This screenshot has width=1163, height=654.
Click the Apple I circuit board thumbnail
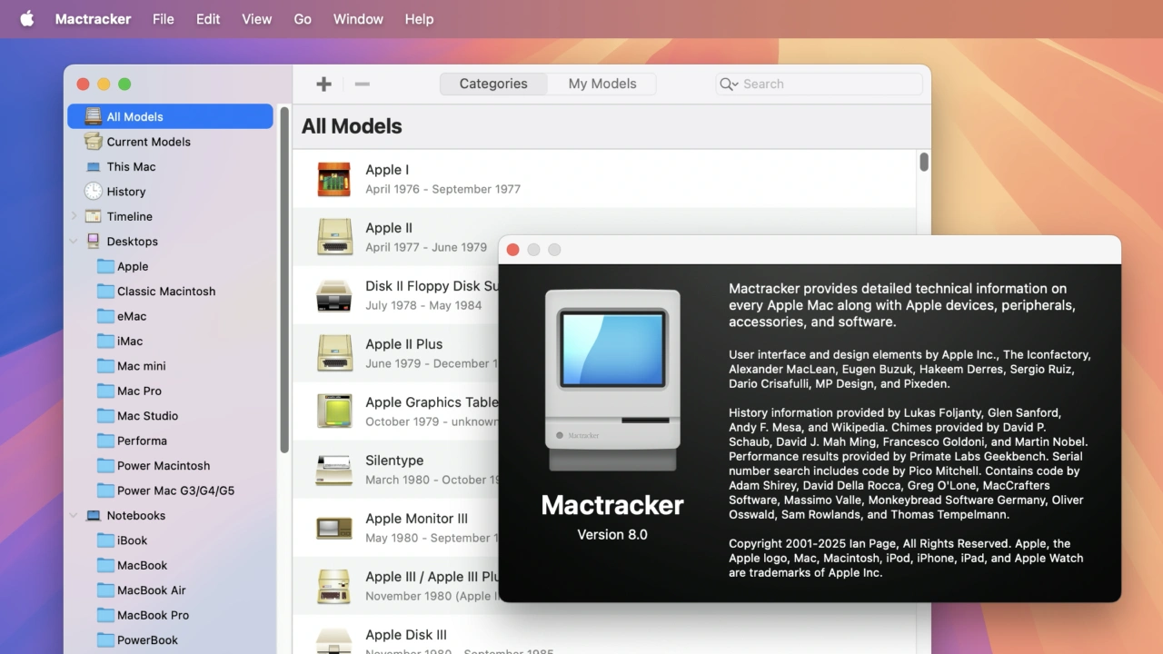[334, 179]
